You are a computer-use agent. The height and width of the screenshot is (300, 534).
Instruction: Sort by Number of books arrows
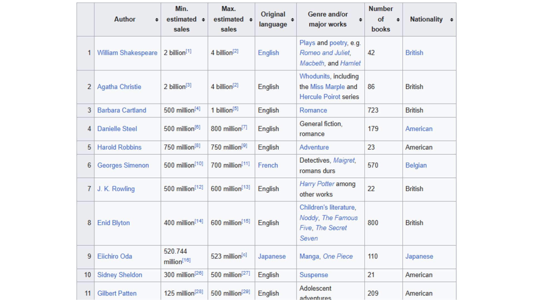pos(398,20)
